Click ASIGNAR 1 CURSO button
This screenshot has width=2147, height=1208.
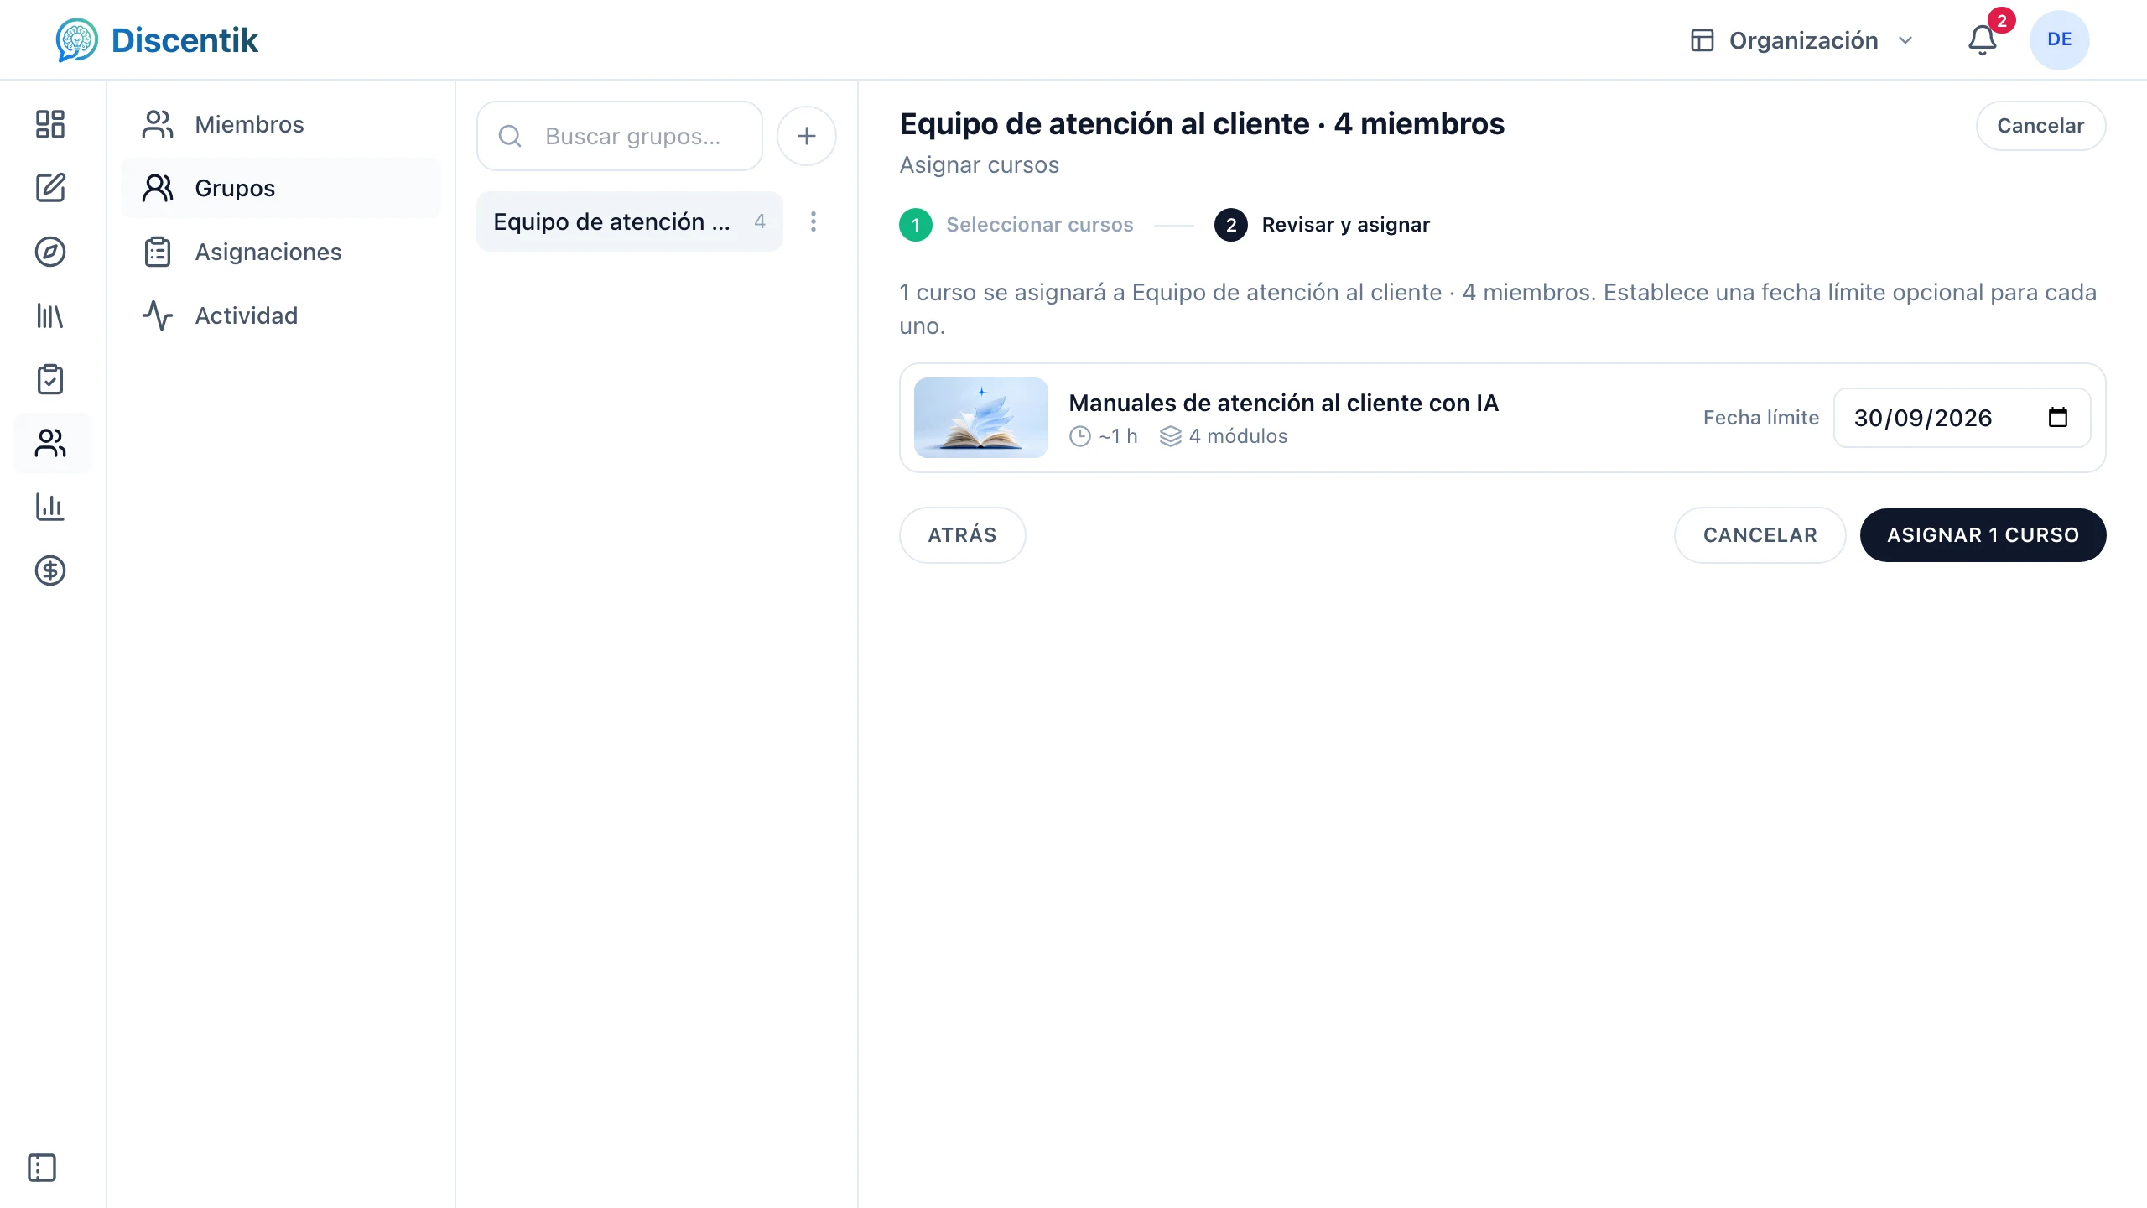coord(1983,534)
